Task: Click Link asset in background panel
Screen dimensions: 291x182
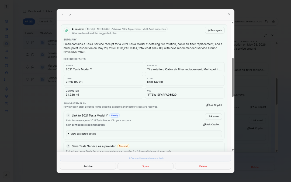Action: coord(257,120)
